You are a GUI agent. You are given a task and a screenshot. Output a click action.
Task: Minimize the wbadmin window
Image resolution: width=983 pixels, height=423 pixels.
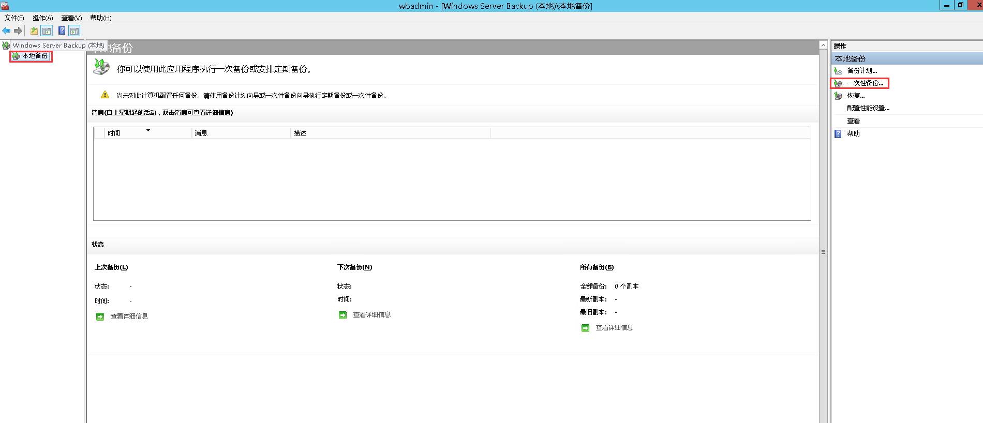[x=947, y=5]
